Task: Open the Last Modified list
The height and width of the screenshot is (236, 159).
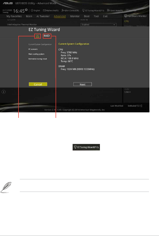Action: coord(117,106)
